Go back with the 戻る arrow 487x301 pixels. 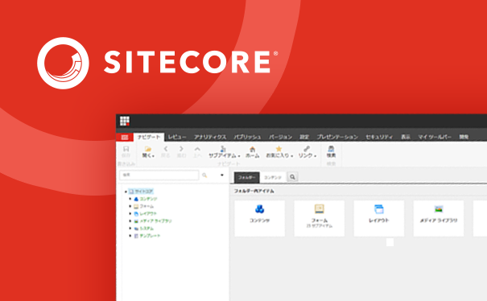(166, 152)
